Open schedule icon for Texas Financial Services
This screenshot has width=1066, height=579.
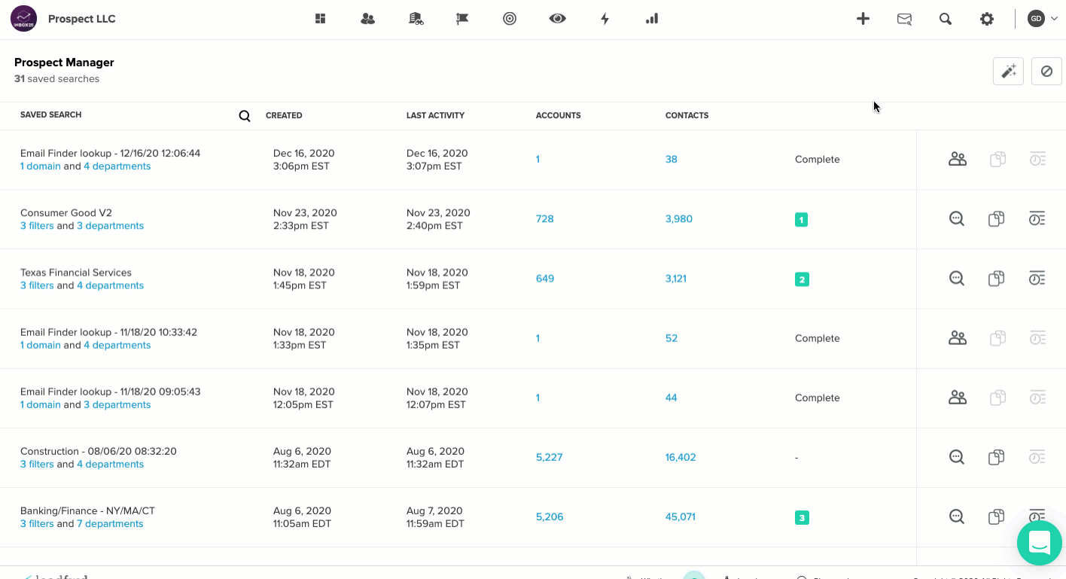coord(1037,279)
